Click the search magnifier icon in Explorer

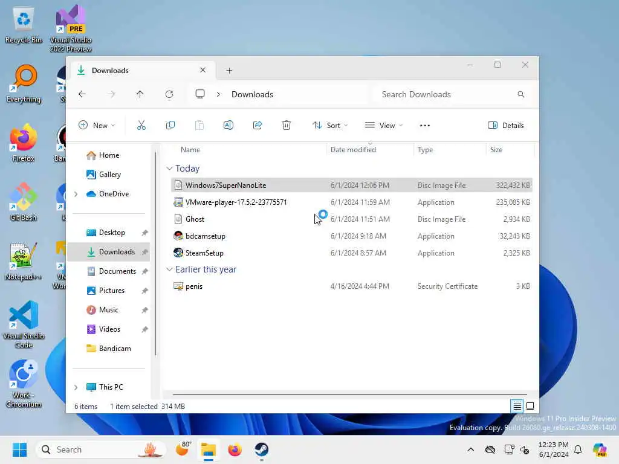520,94
